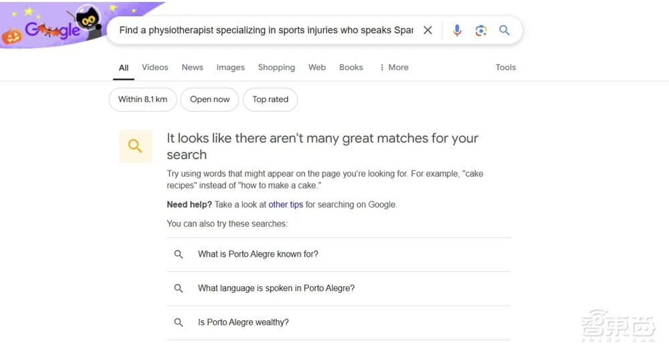Search Is Porto Alegre wealthy suggestion
Viewport: 669px width, 355px height.
244,322
